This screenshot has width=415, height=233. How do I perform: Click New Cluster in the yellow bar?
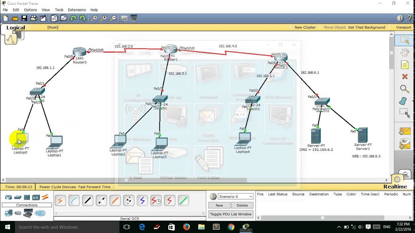coord(305,28)
